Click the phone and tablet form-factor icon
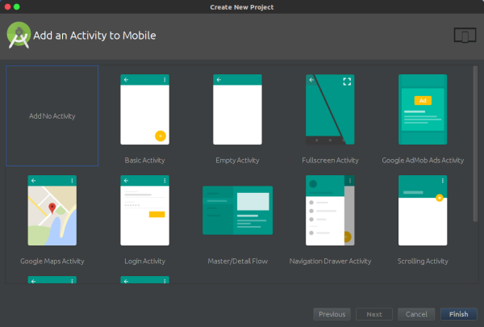 click(465, 36)
